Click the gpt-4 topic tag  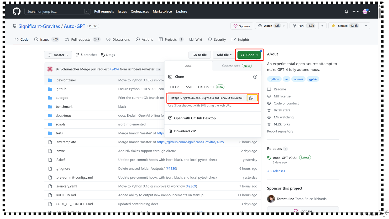pos(313,79)
